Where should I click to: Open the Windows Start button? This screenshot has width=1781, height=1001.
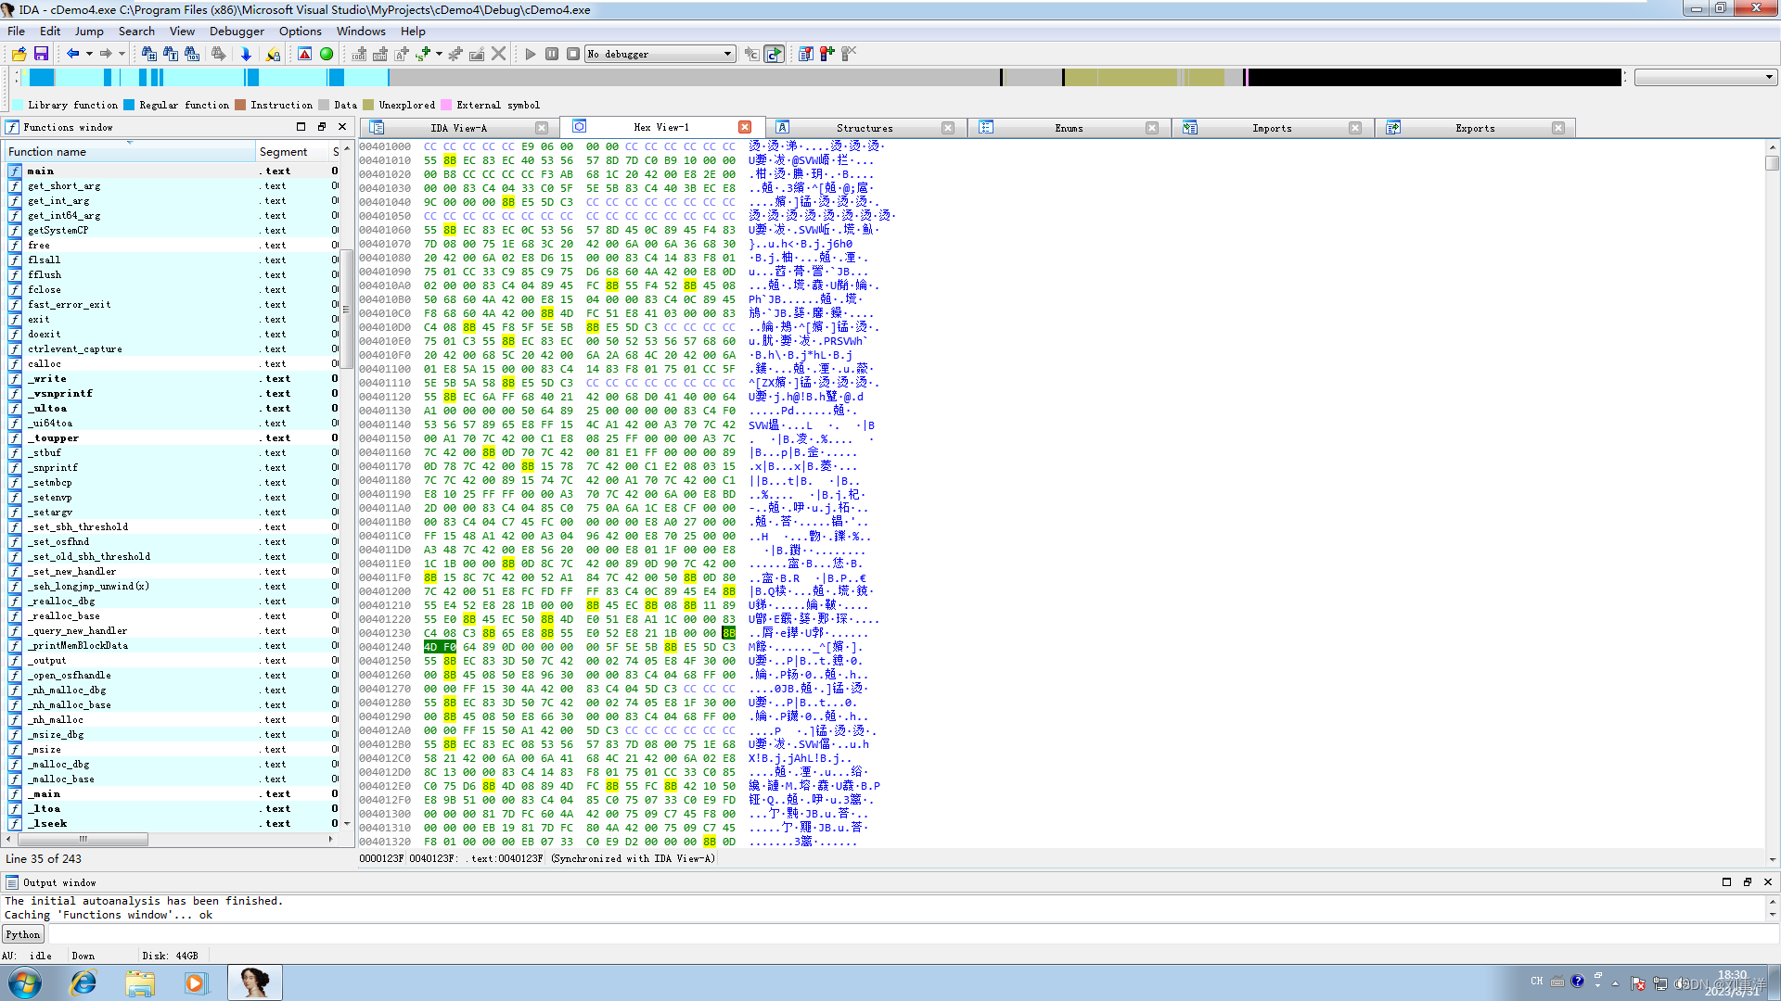coord(25,982)
